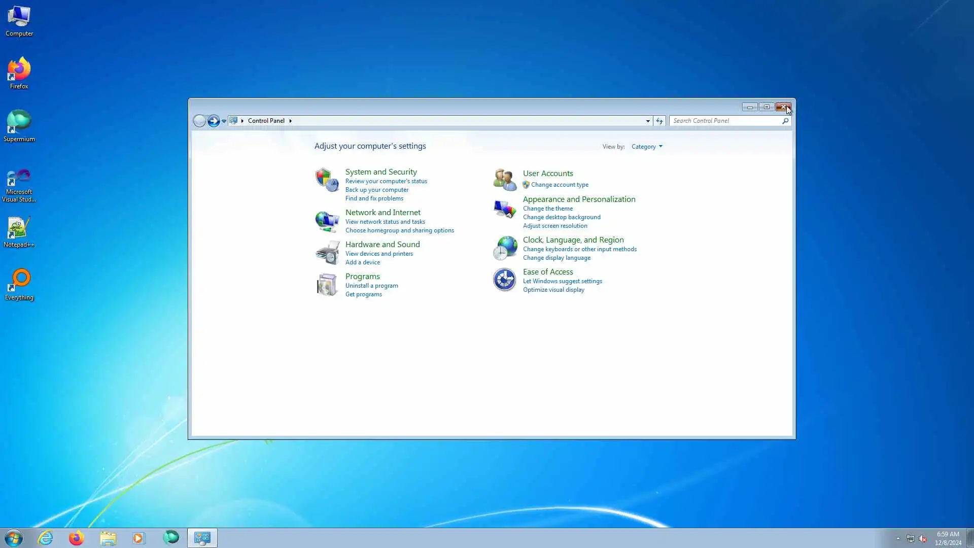Click the Uninstall a program link
The height and width of the screenshot is (548, 974).
(371, 286)
